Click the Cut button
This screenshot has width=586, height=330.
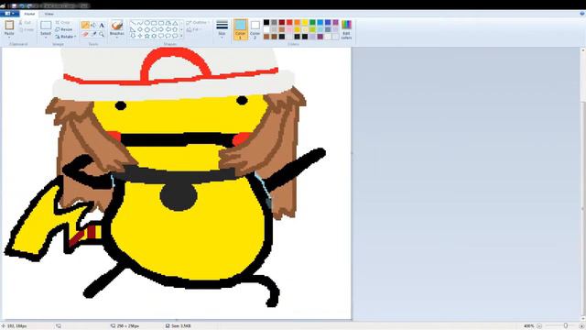coord(25,22)
